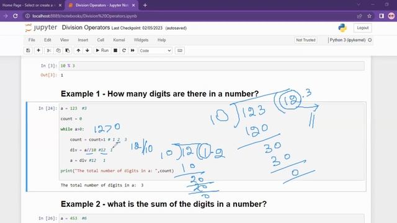Screen dimensions: 397x223
Task: Click the 'a = 123' code line
Action: (x=69, y=108)
